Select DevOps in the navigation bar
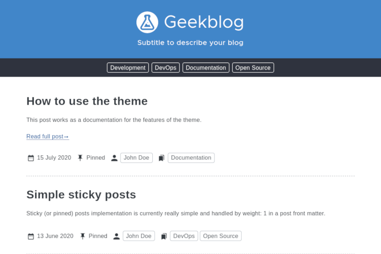The width and height of the screenshot is (381, 254). click(166, 68)
